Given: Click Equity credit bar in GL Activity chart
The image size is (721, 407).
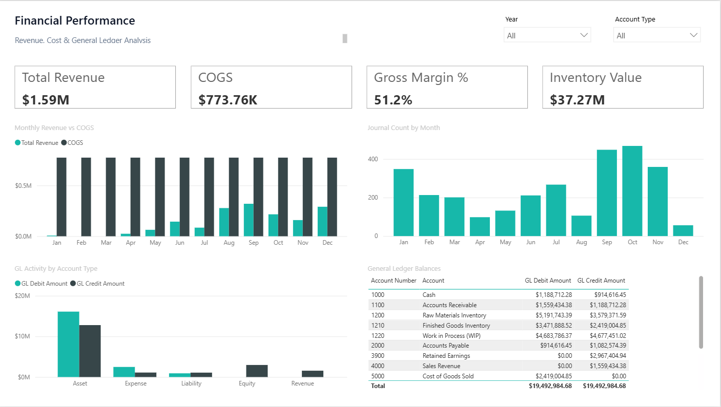Looking at the screenshot, I should coord(257,371).
